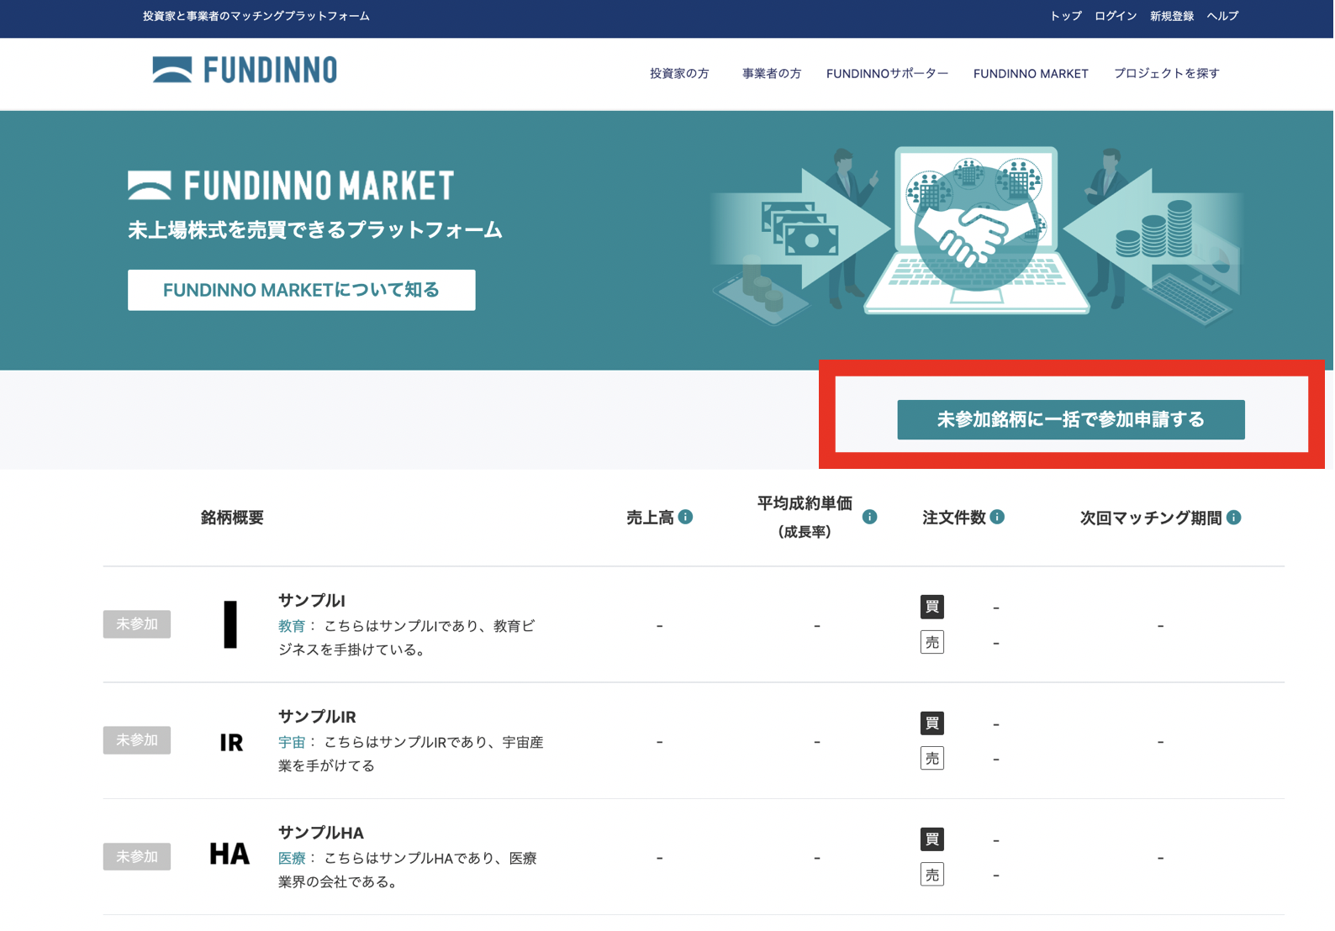Click the サンプルIR company logo
Image resolution: width=1335 pixels, height=931 pixels.
tap(230, 742)
